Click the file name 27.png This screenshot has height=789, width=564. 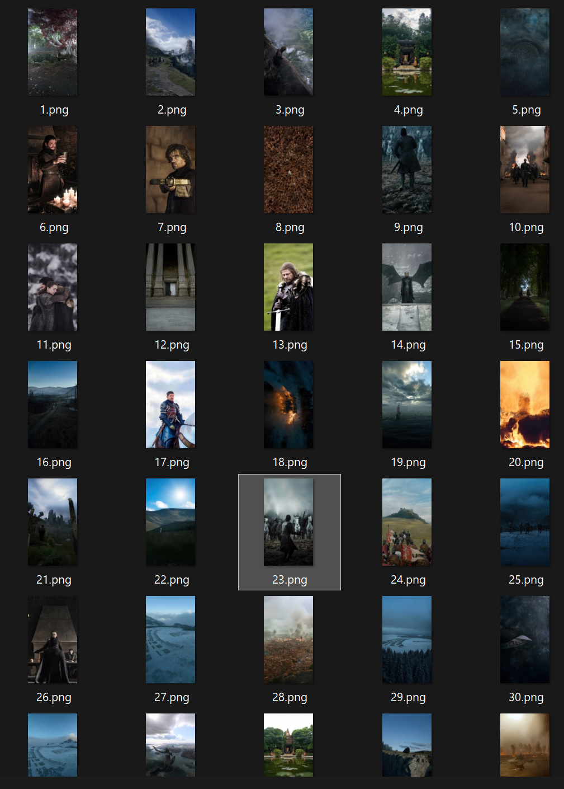pos(172,698)
